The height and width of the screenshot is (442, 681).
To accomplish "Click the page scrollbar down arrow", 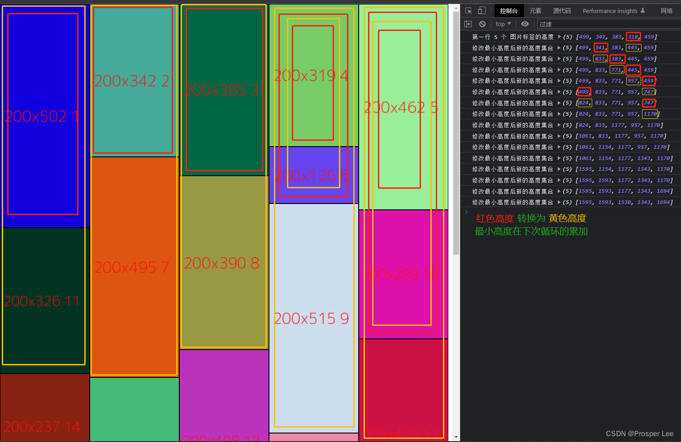I will click(456, 437).
